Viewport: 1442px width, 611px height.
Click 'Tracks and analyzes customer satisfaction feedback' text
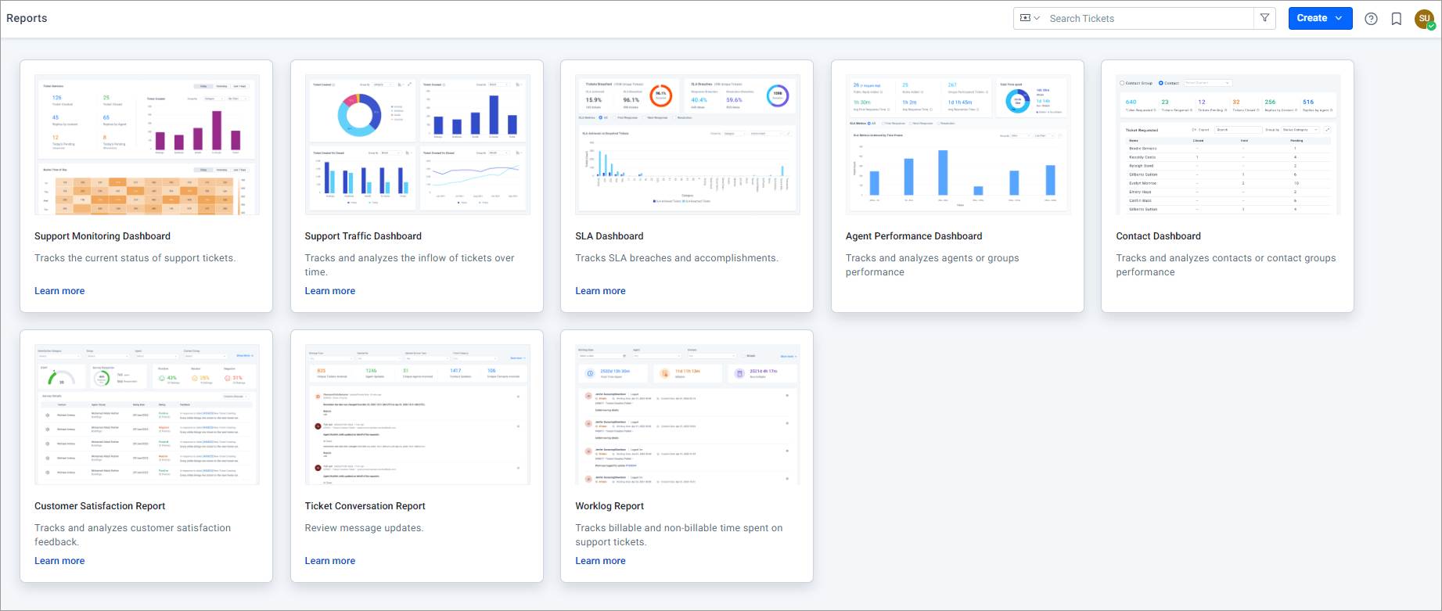click(133, 535)
